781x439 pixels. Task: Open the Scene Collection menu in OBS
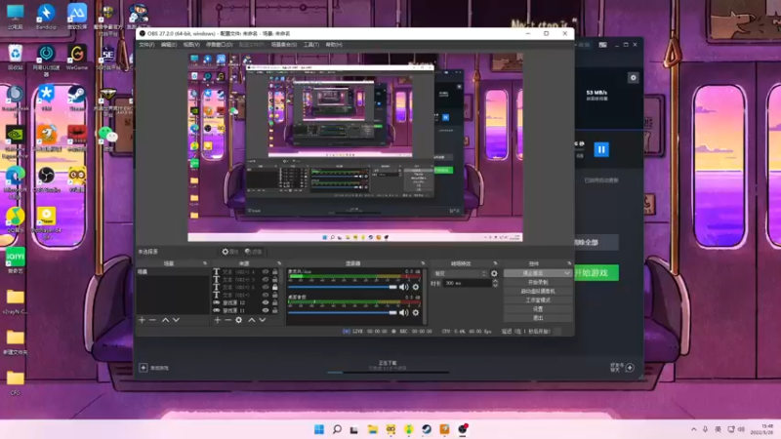tap(284, 45)
